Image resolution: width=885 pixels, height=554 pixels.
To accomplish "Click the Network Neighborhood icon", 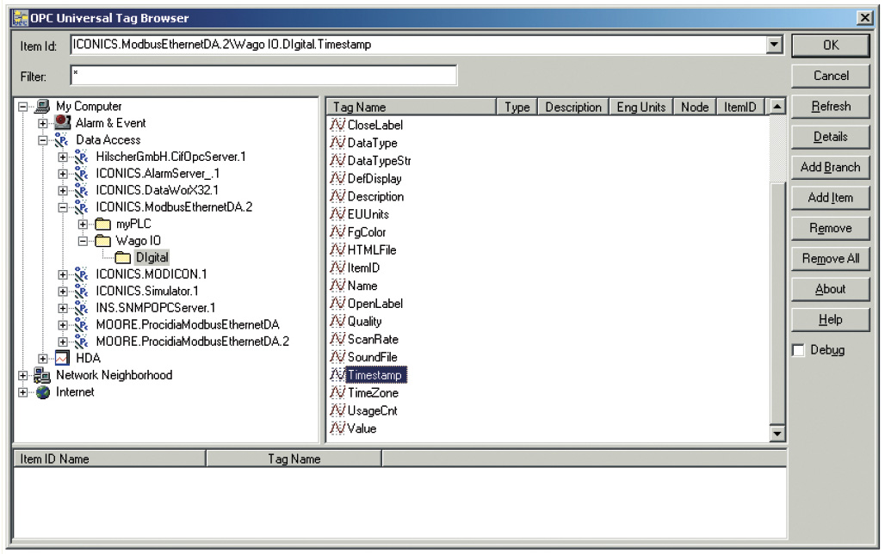I will click(x=42, y=375).
